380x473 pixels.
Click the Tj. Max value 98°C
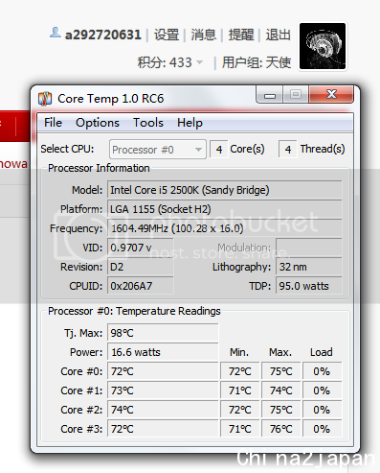163,333
